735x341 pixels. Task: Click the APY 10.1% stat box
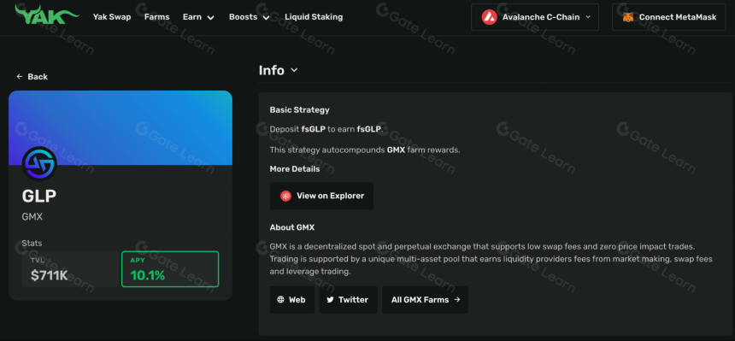tap(170, 269)
